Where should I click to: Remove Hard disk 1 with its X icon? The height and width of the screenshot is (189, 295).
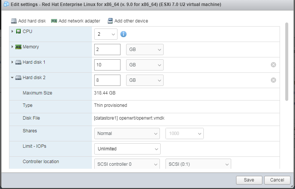point(273,65)
